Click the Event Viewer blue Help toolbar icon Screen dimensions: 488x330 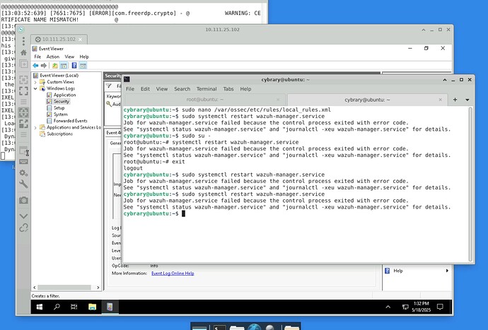click(74, 65)
